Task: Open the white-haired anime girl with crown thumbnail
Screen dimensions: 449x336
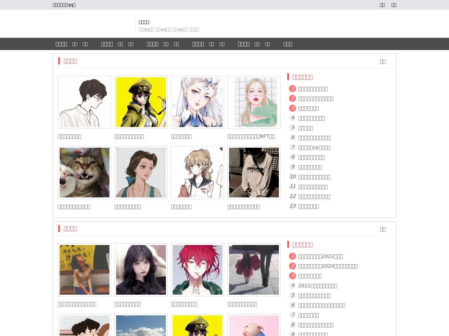Action: point(197,102)
